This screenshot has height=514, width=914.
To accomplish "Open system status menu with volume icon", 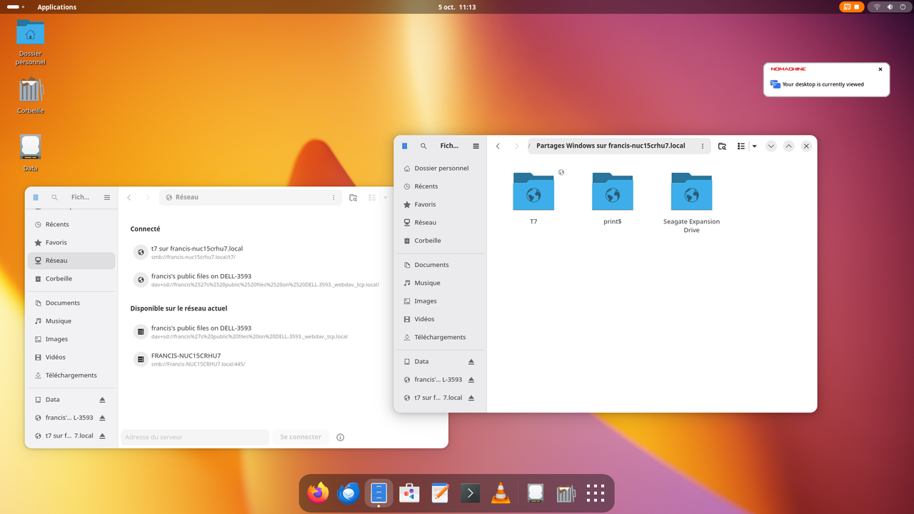I will click(x=890, y=7).
